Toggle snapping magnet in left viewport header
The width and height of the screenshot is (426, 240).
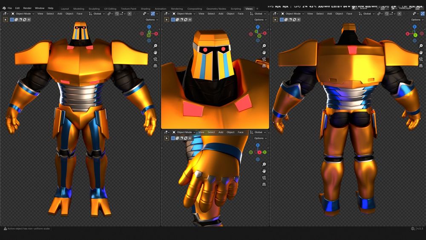click(117, 14)
